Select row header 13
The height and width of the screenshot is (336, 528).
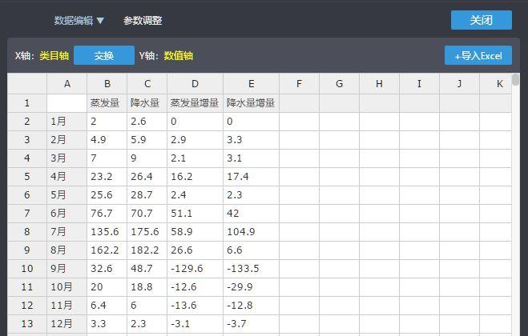[x=27, y=323]
